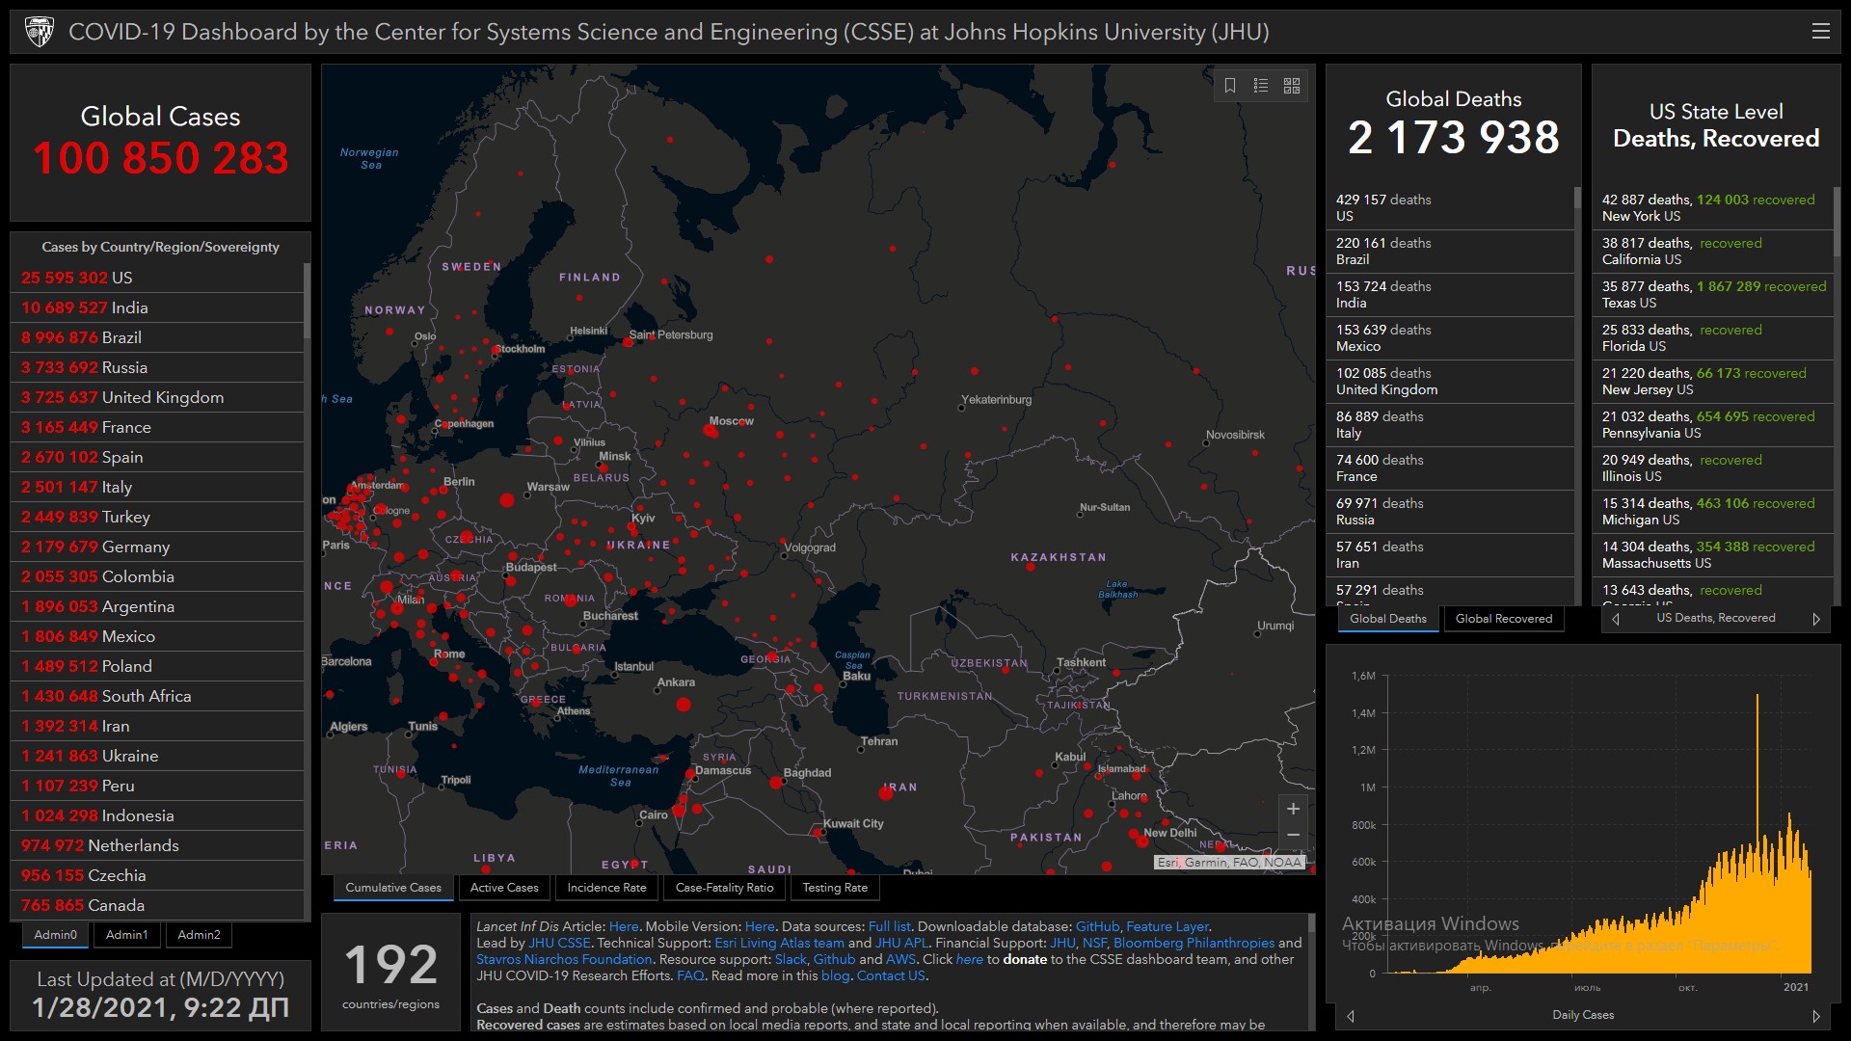The height and width of the screenshot is (1041, 1851).
Task: Open the basemap gallery grid icon
Action: [x=1292, y=86]
